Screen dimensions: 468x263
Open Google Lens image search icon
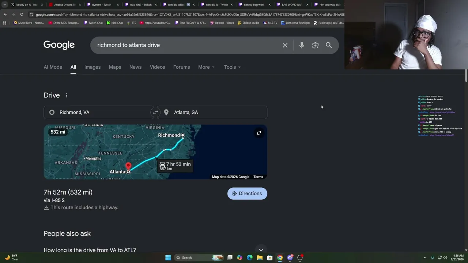315,45
